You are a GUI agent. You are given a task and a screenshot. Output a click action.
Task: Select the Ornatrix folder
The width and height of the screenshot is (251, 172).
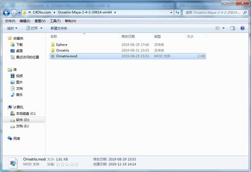pos(63,51)
